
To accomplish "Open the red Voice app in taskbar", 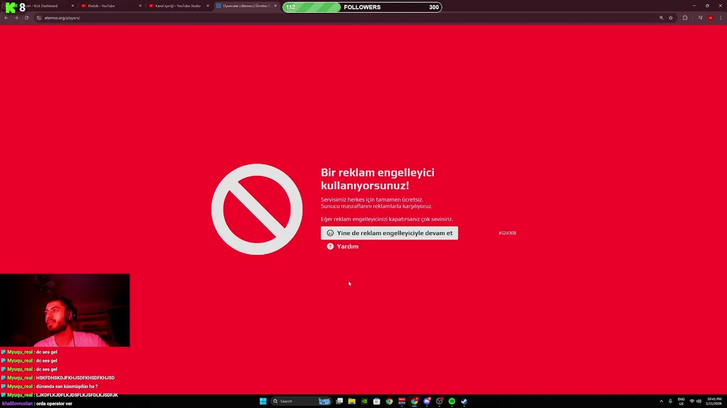I will point(402,401).
